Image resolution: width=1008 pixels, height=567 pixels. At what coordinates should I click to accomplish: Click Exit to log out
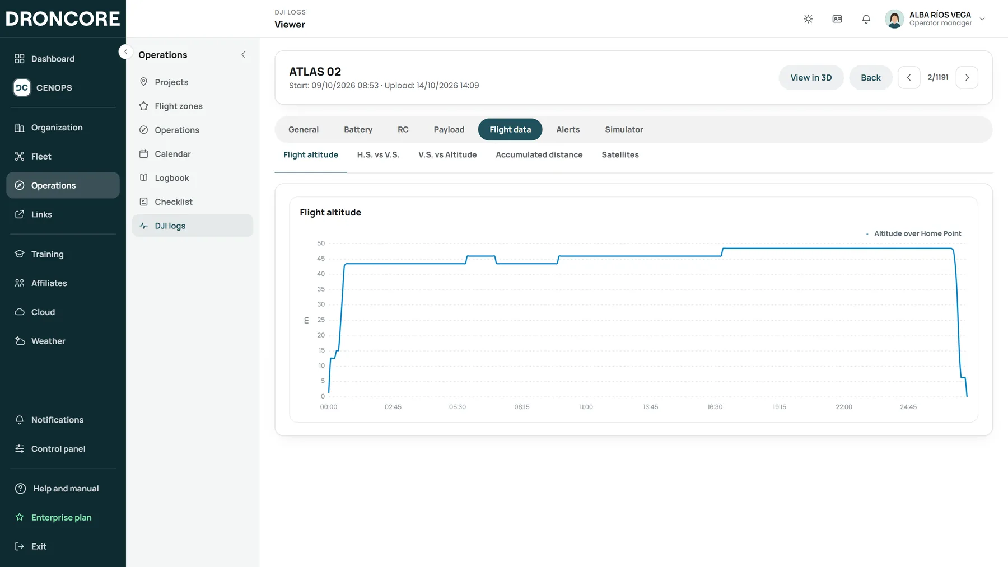(x=63, y=547)
